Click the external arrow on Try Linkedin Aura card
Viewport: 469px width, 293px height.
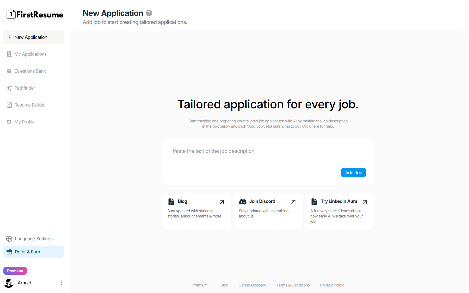[x=365, y=202]
